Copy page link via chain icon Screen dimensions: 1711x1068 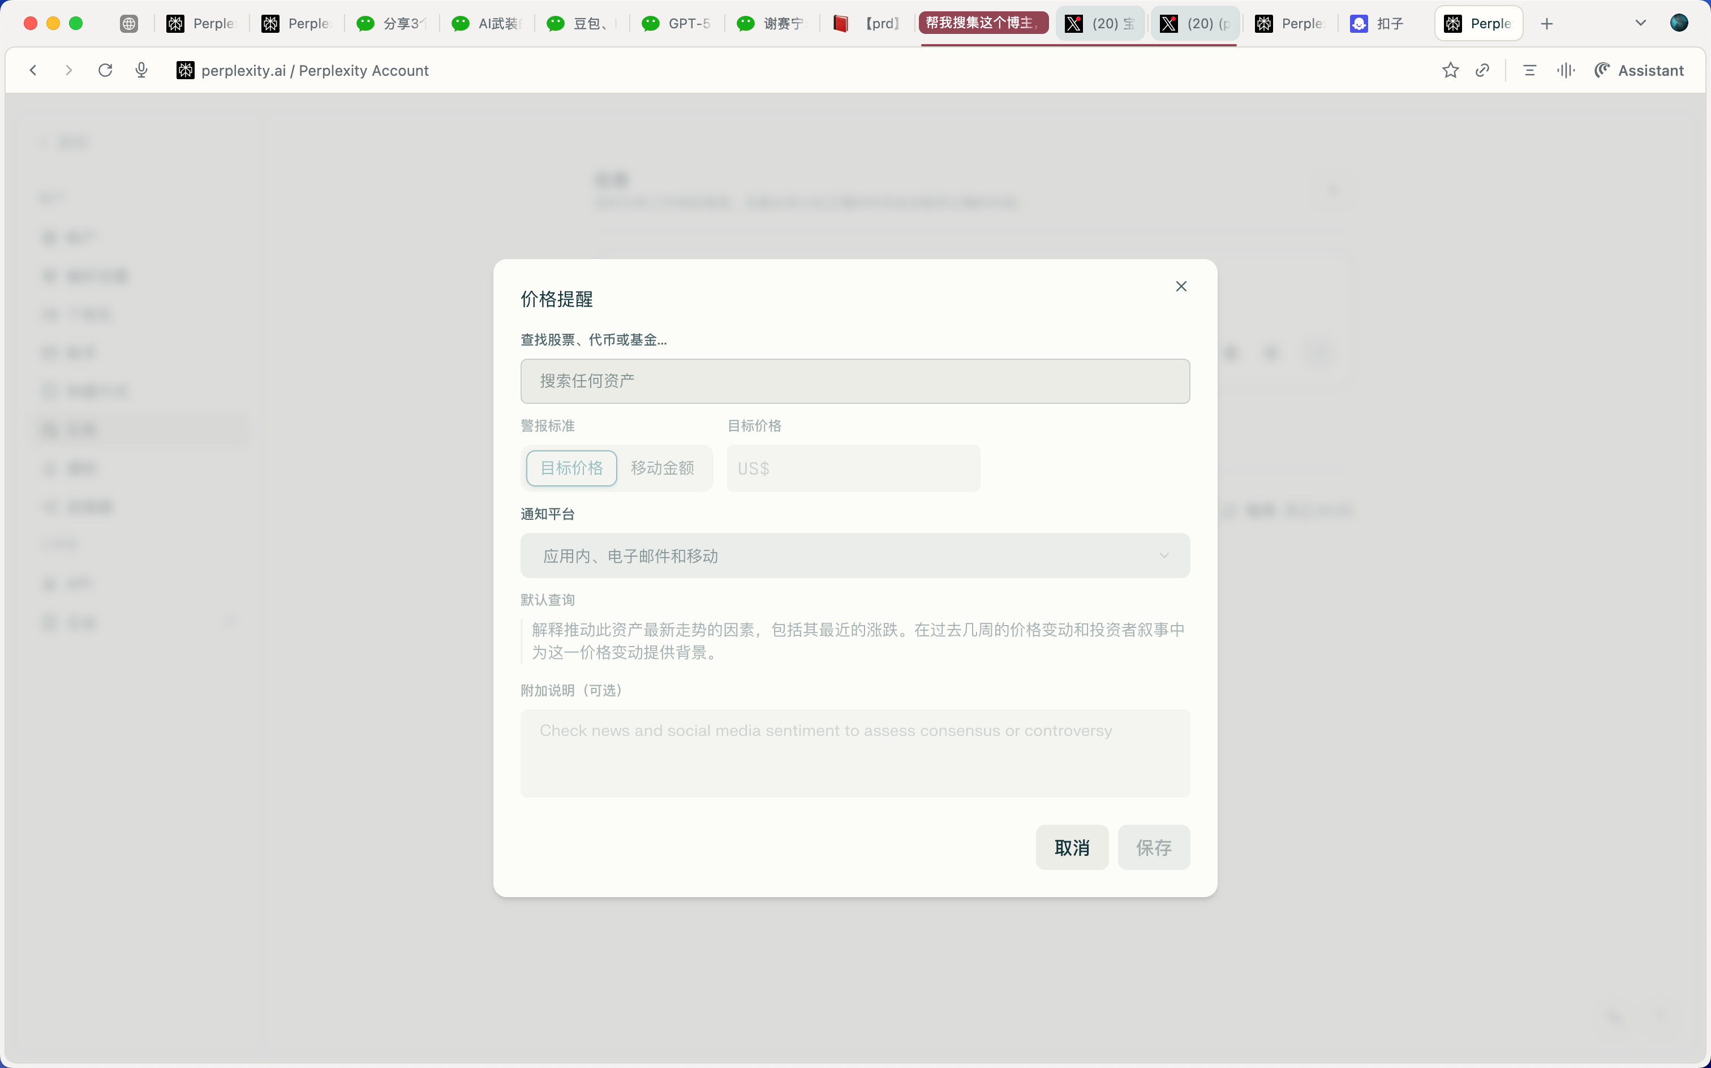pyautogui.click(x=1482, y=70)
